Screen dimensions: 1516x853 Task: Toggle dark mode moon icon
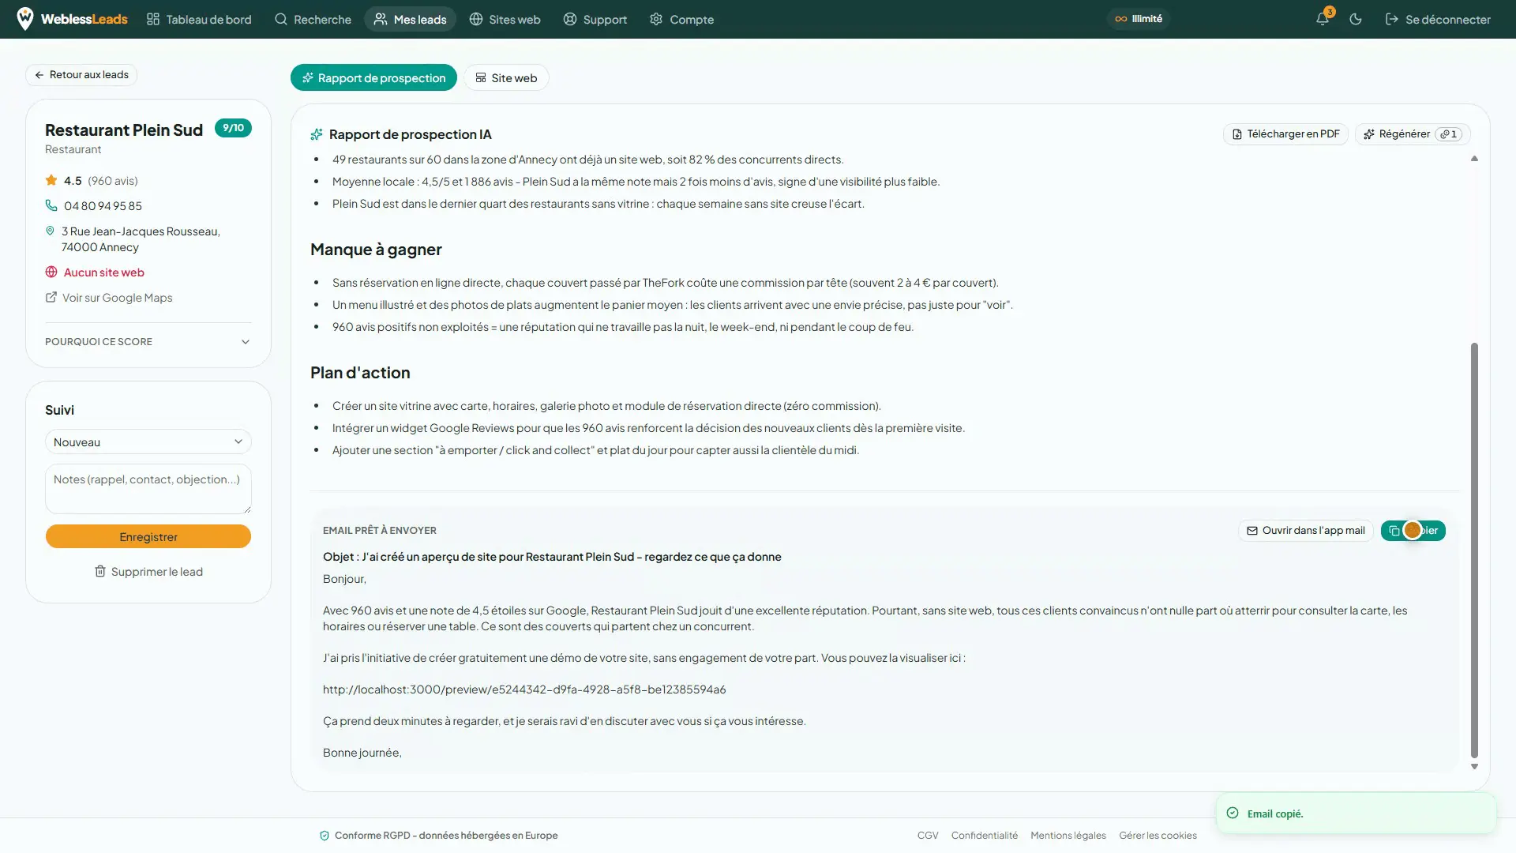coord(1356,19)
